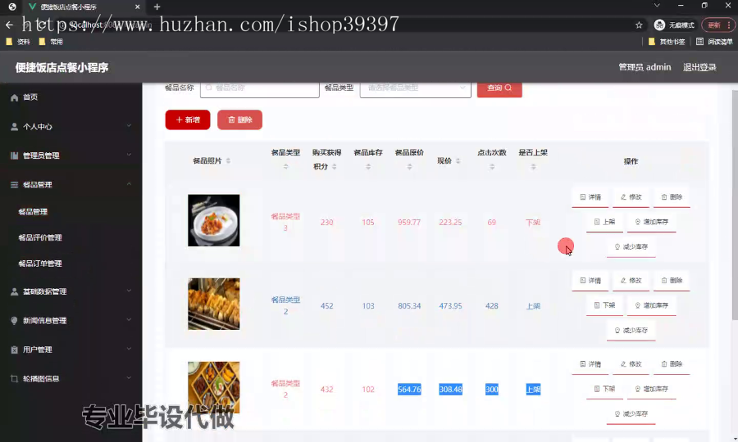The height and width of the screenshot is (442, 738).
Task: Click the 新增 add button
Action: point(188,120)
